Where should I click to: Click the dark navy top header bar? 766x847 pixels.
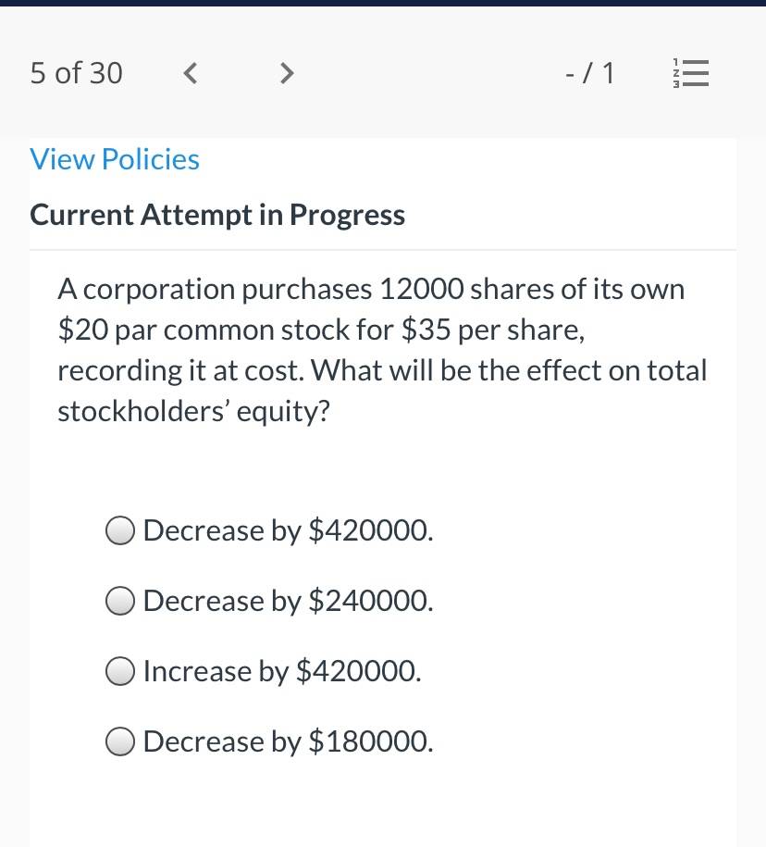tap(383, 3)
